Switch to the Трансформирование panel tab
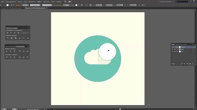The height and width of the screenshot is (110, 197). pyautogui.click(x=10, y=46)
